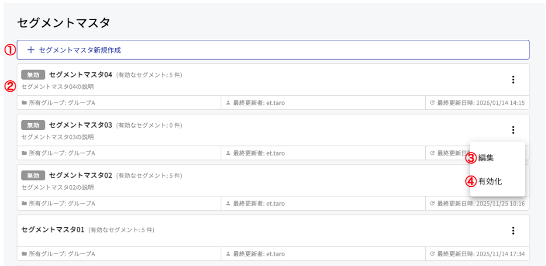Open the three-dot menu for セグメントマスタ01

(x=512, y=231)
